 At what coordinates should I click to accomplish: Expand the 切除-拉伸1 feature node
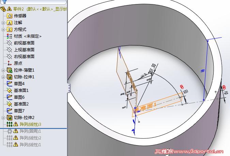pos(3,77)
